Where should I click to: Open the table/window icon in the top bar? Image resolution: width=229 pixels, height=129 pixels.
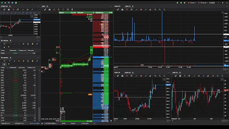coord(9,3)
